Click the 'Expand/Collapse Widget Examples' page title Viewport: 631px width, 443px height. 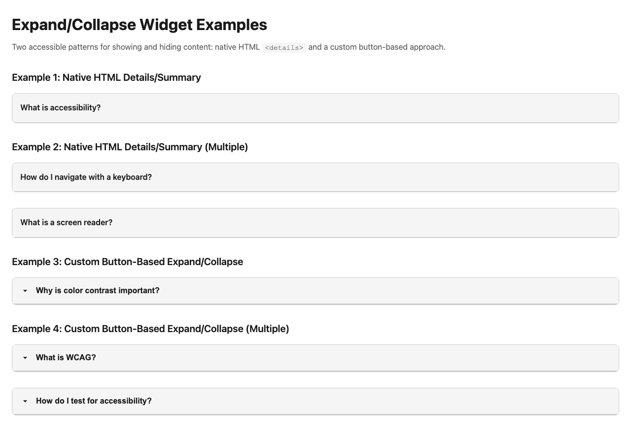[x=140, y=25]
